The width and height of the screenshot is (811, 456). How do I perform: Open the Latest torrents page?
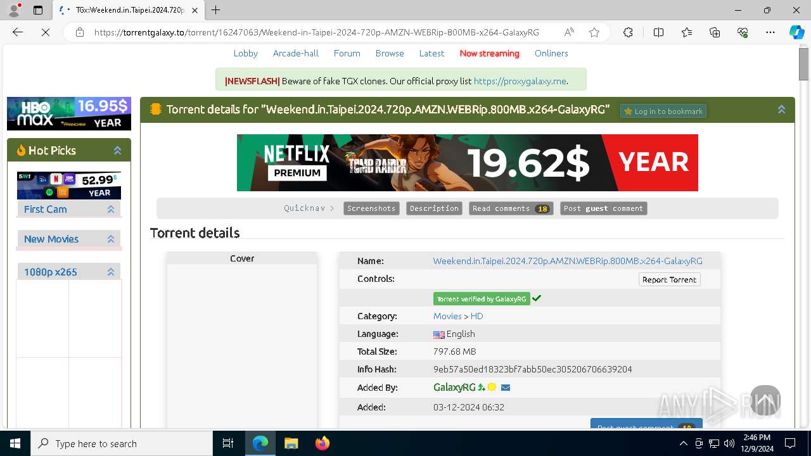tap(431, 53)
